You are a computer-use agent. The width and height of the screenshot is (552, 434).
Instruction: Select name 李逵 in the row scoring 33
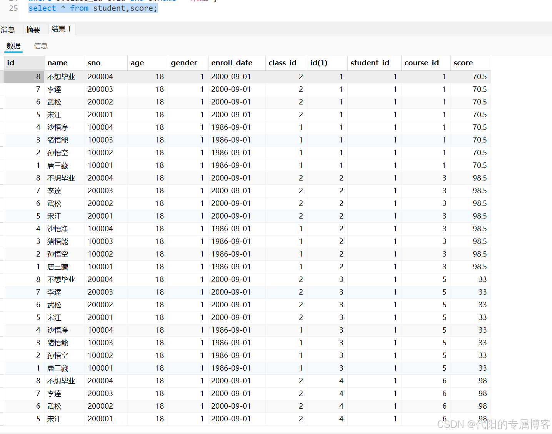pyautogui.click(x=54, y=292)
